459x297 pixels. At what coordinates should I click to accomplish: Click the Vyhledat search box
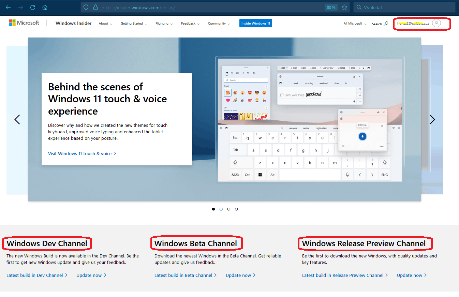[x=404, y=7]
